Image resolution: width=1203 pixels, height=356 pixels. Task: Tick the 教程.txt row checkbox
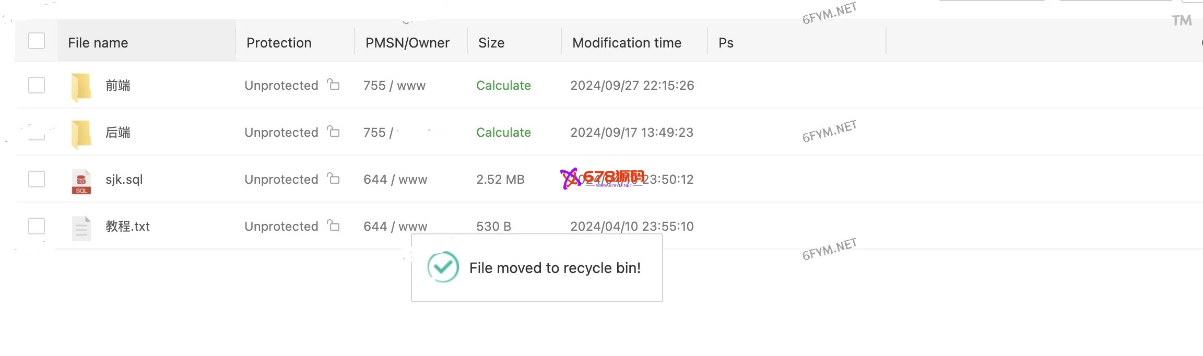pos(37,226)
